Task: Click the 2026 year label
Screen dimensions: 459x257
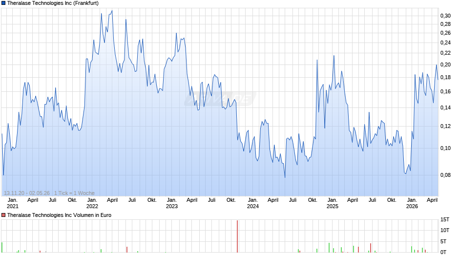Action: tap(412, 206)
